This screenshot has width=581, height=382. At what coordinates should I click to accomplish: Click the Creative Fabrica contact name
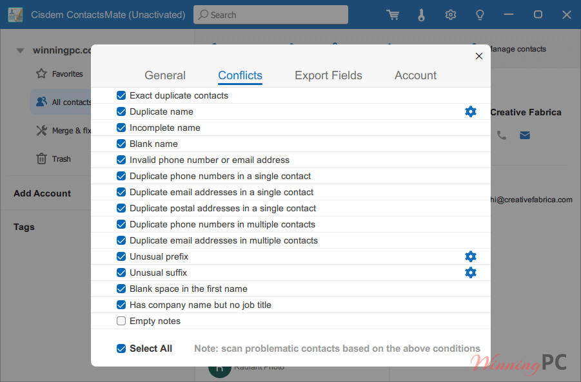(x=526, y=112)
